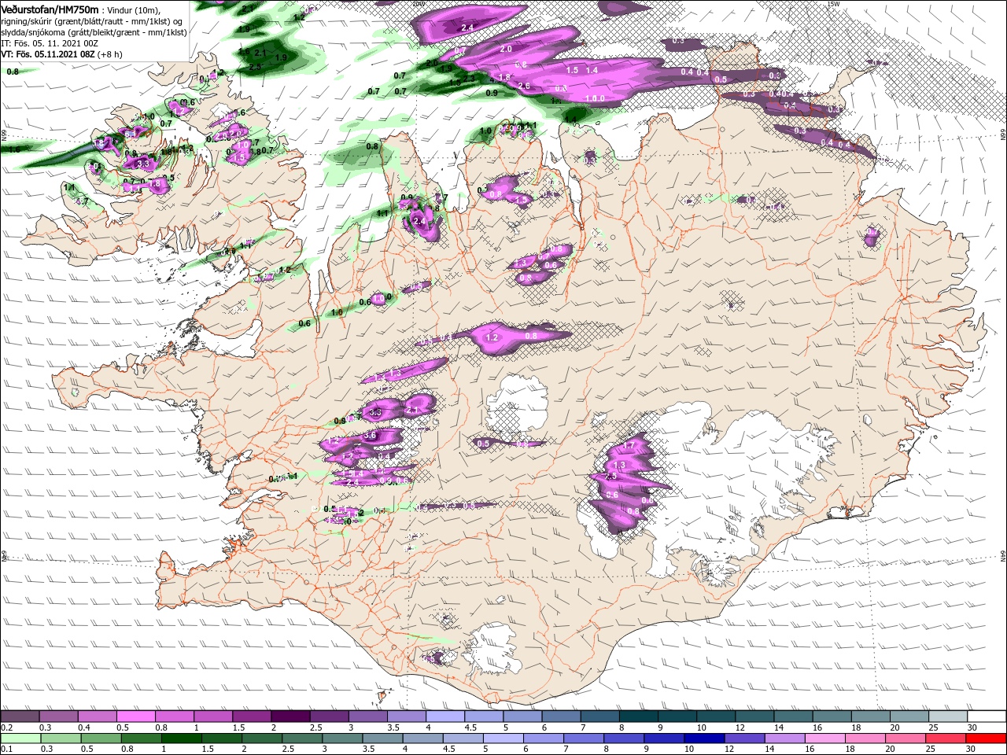The width and height of the screenshot is (1007, 755).
Task: Click the 15W longitude label at the top edge
Action: 833,4
